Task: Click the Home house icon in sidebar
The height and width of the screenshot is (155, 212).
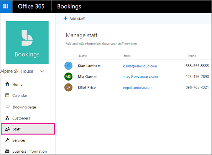Action: (7, 84)
